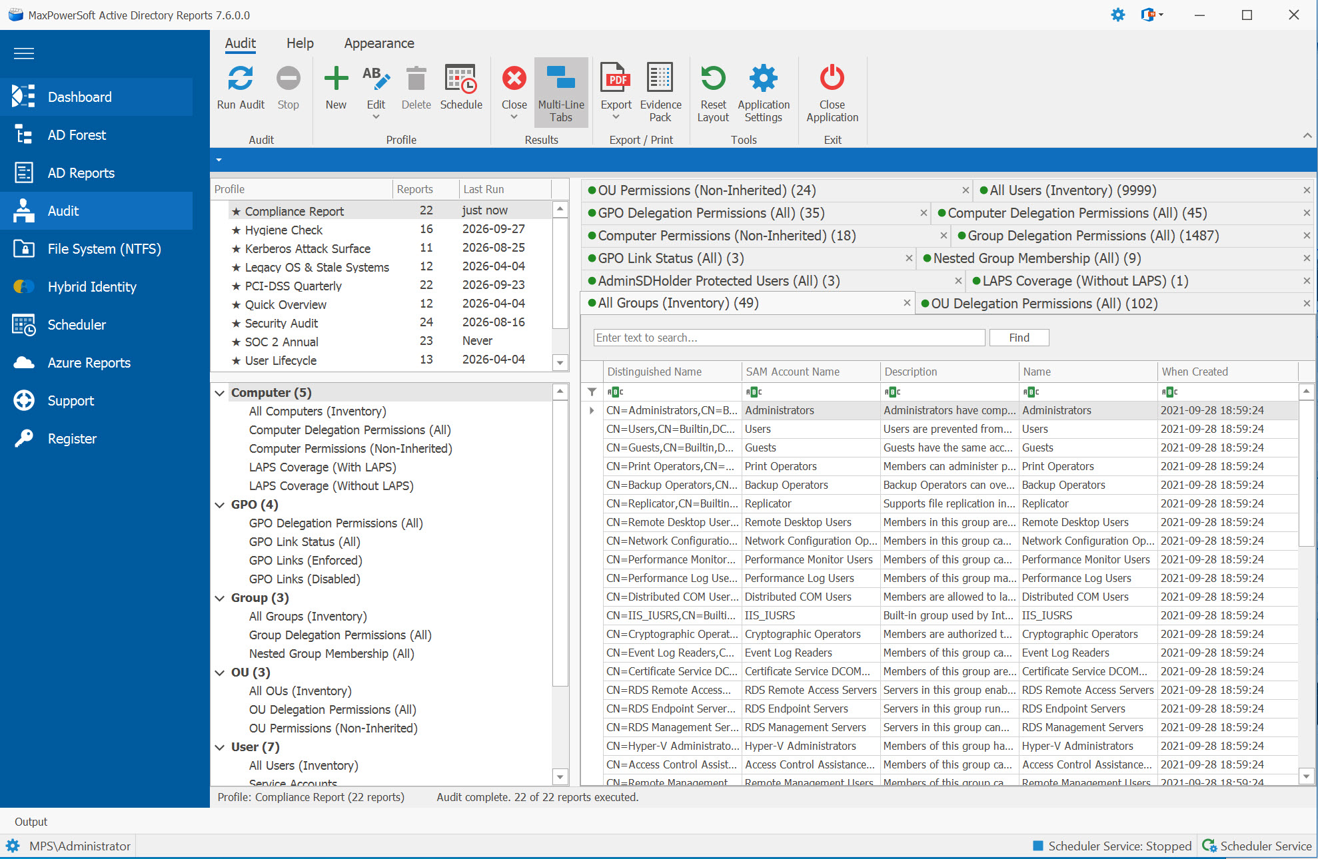Open Application Settings

click(764, 93)
